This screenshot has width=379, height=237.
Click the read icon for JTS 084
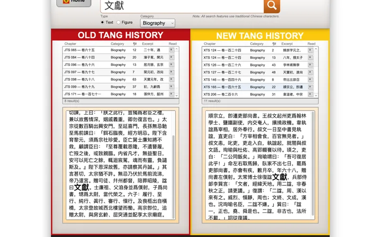[171, 57]
